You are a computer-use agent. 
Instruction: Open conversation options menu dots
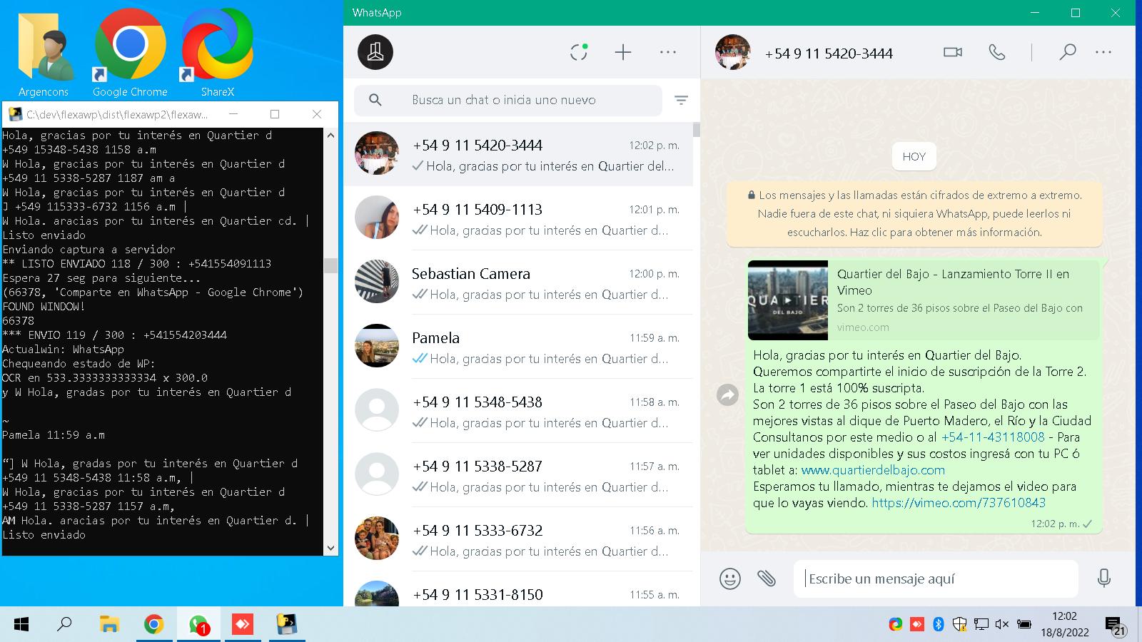(x=1103, y=52)
